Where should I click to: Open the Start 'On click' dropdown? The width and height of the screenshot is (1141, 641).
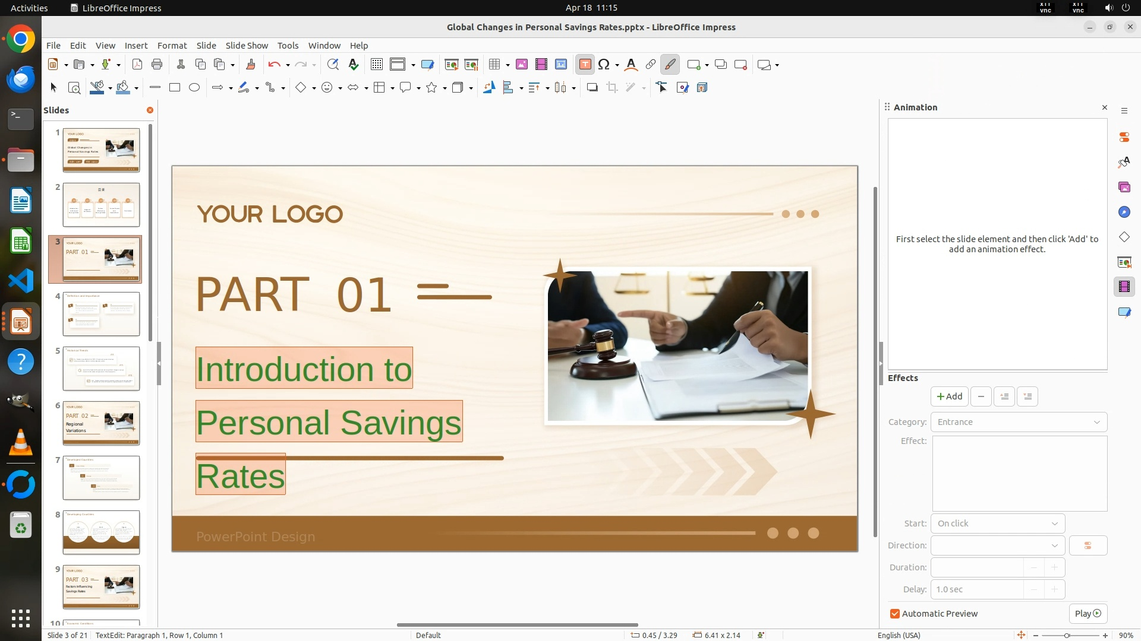pos(998,523)
